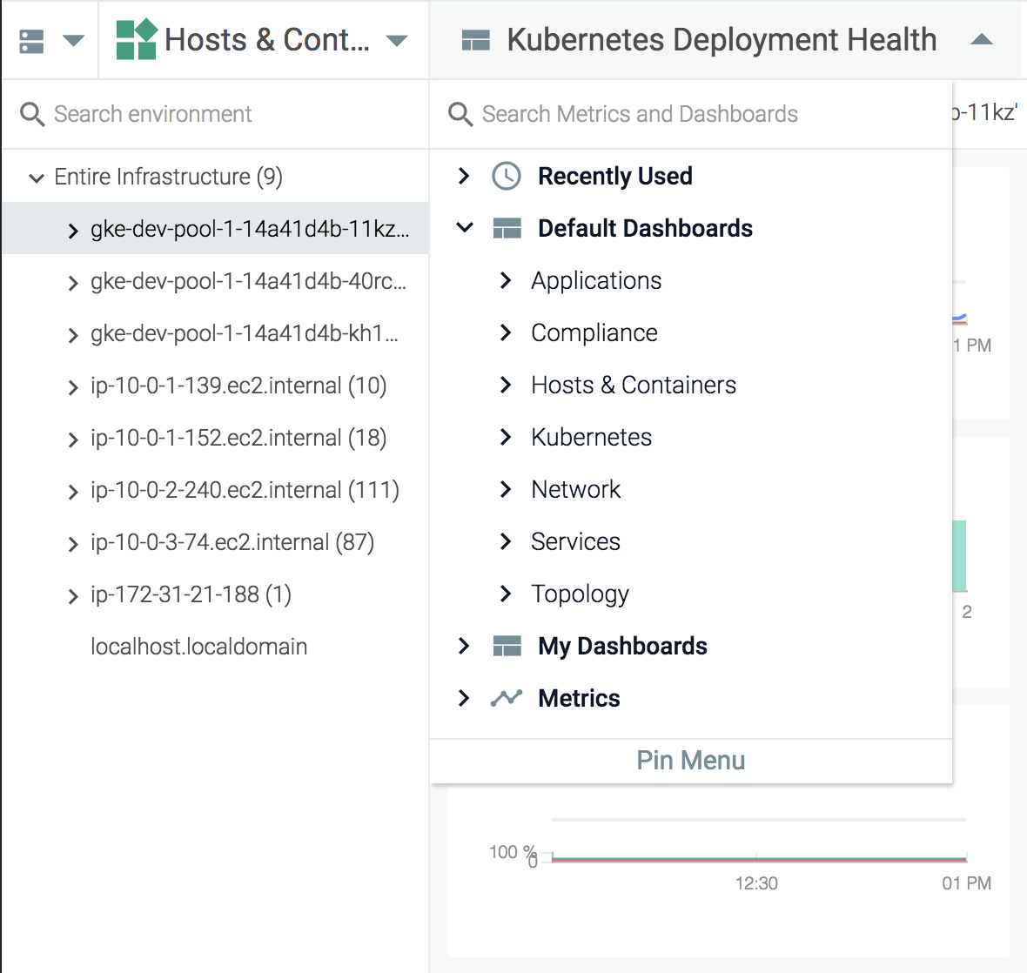This screenshot has height=973, width=1027.
Task: Click the Default Dashboards grid icon
Action: pyautogui.click(x=507, y=229)
